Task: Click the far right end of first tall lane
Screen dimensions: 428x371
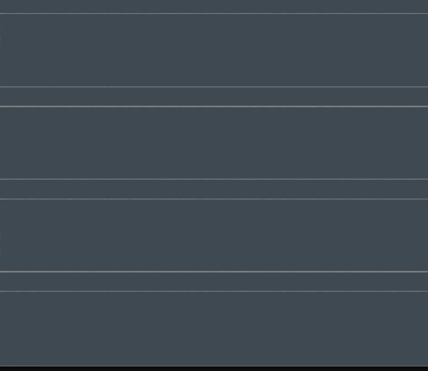Action: pyautogui.click(x=426, y=50)
